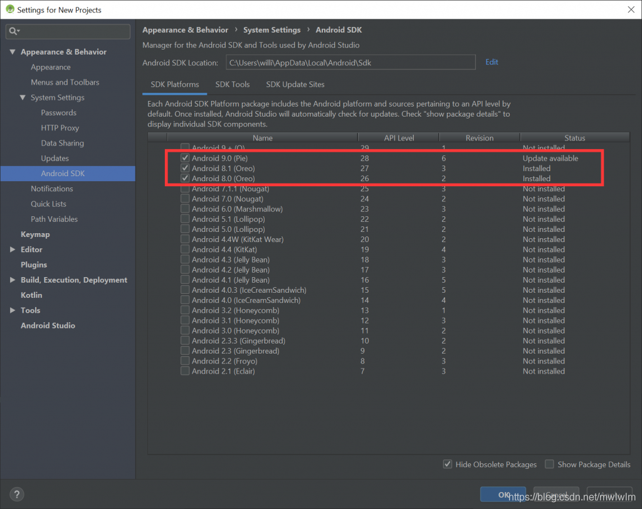Click the System Settings breadcrumb

click(x=272, y=30)
